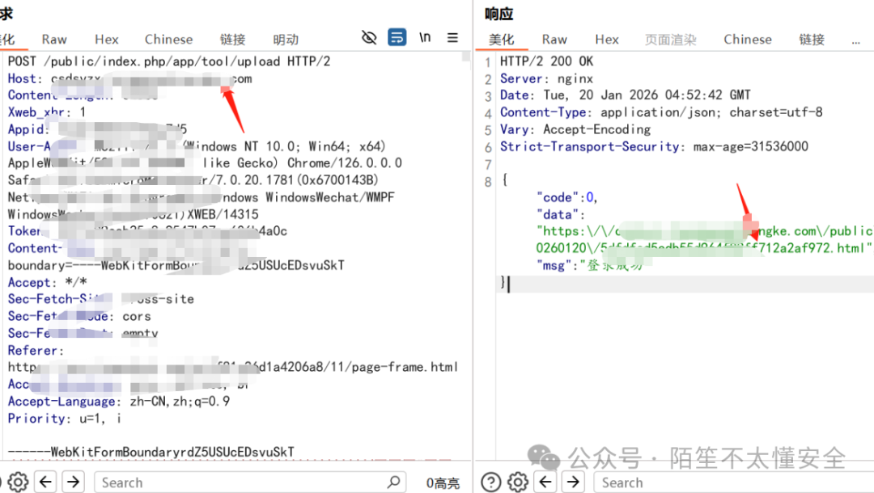Open Chinese tab in request panel
Viewport: 874px width, 493px height.
169,40
